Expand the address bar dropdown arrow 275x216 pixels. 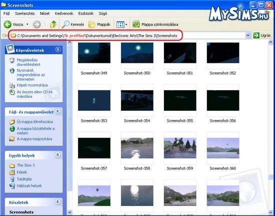tap(248, 35)
